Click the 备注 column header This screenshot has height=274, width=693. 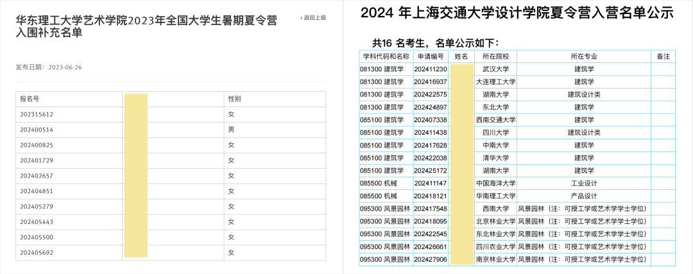(x=663, y=56)
